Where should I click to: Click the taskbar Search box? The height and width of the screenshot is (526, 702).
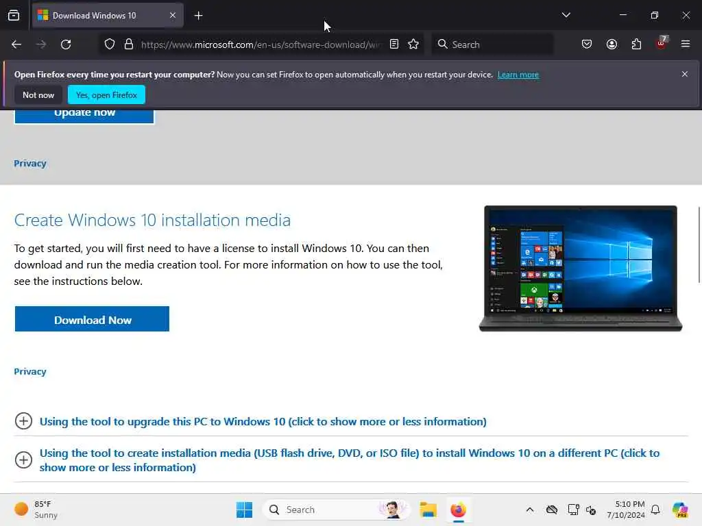pyautogui.click(x=337, y=510)
